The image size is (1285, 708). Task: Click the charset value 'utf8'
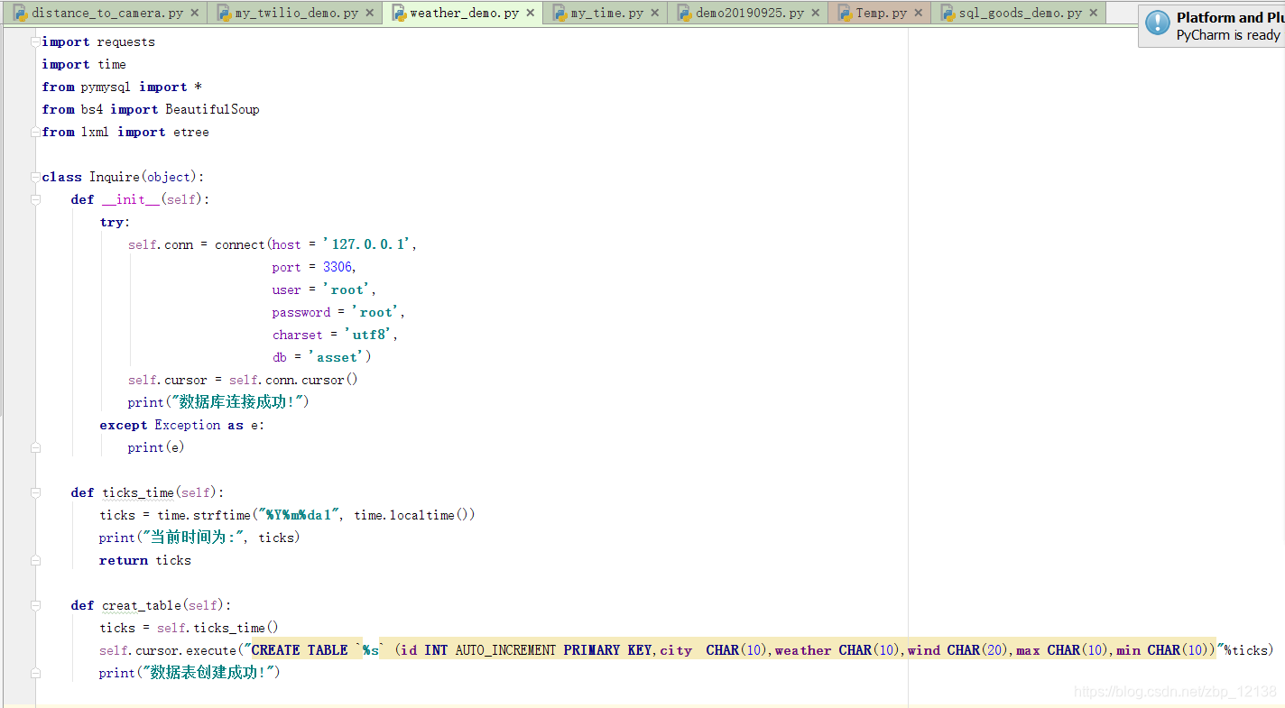tap(369, 335)
